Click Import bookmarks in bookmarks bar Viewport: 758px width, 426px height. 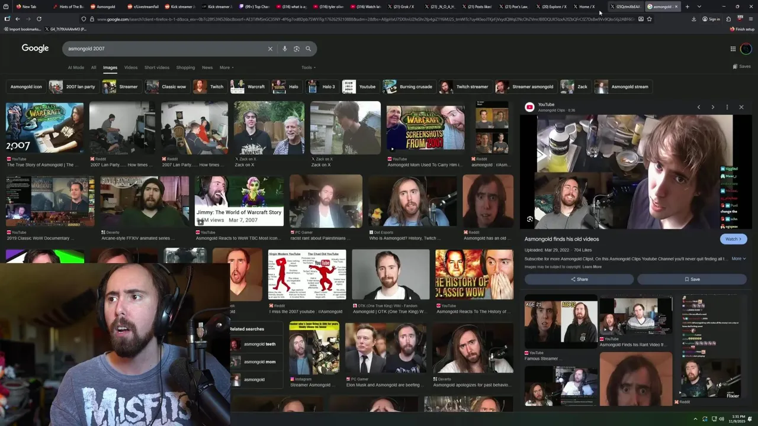click(22, 29)
